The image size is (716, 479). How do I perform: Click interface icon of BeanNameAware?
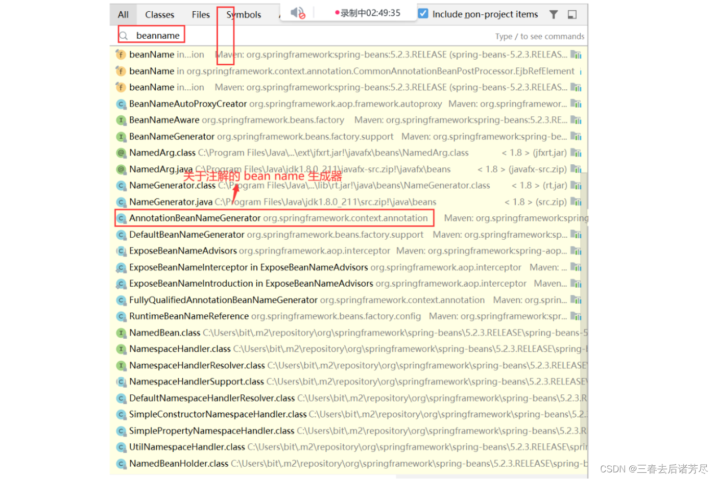click(121, 120)
